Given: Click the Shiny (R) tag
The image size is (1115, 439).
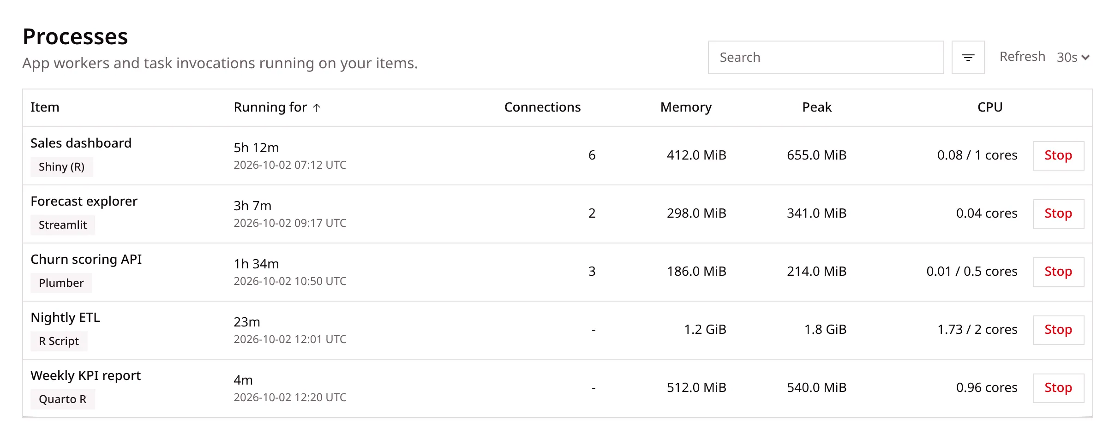Looking at the screenshot, I should tap(61, 167).
